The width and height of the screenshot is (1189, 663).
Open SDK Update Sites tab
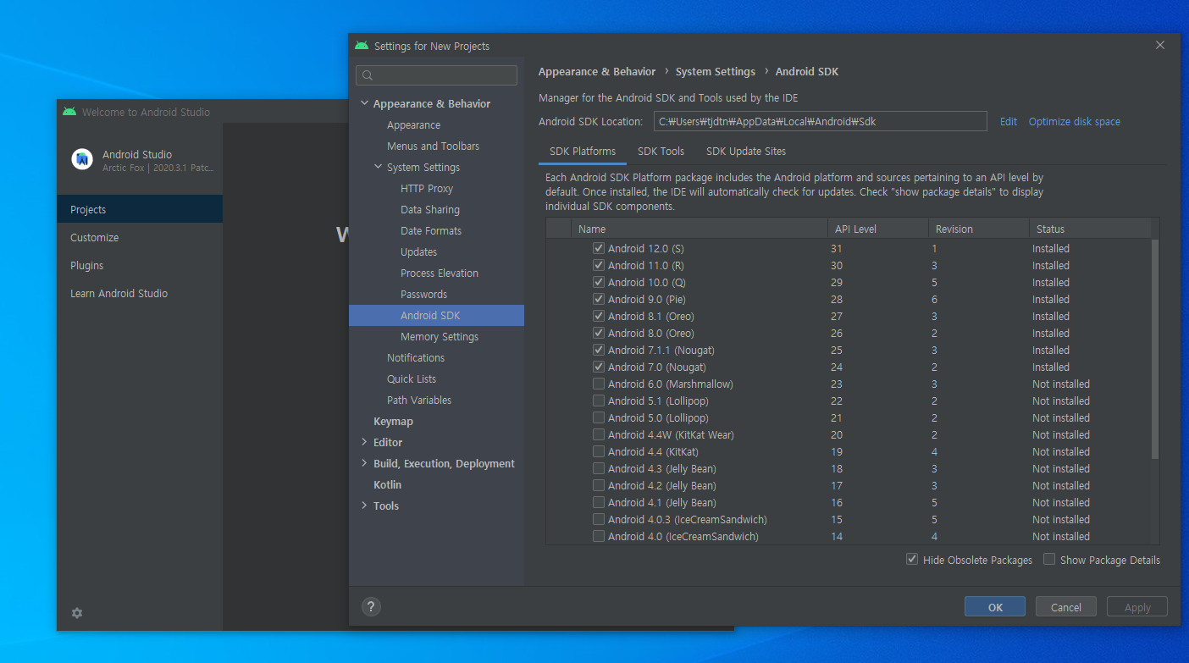click(746, 152)
